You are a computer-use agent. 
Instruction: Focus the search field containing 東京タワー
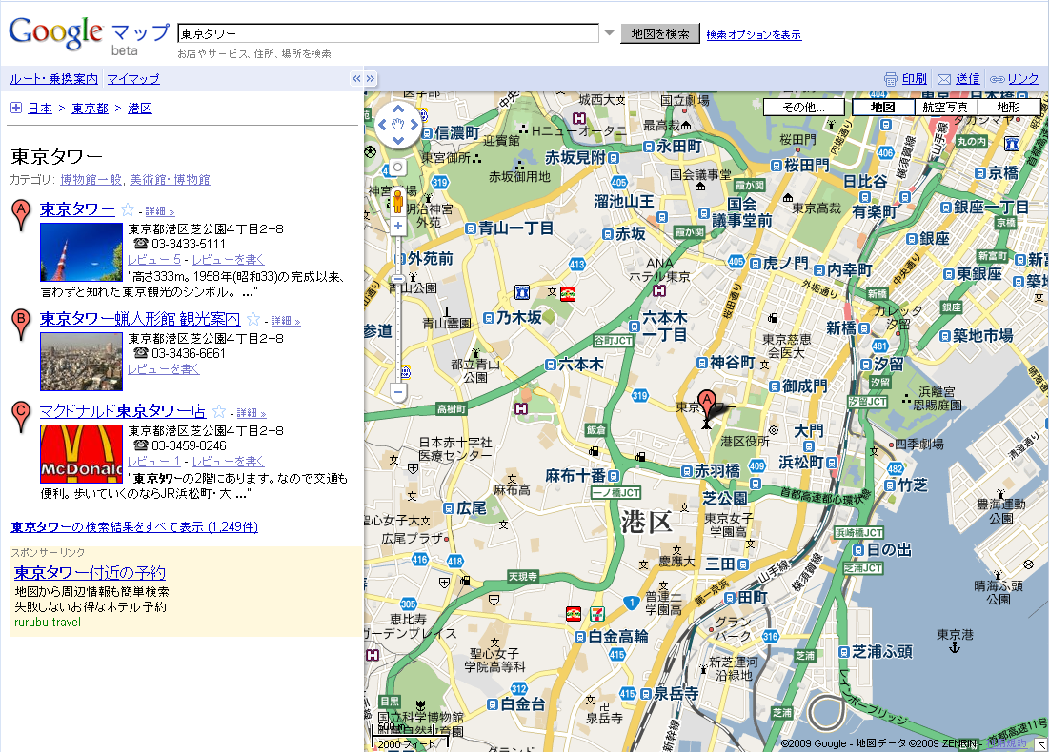[x=388, y=33]
